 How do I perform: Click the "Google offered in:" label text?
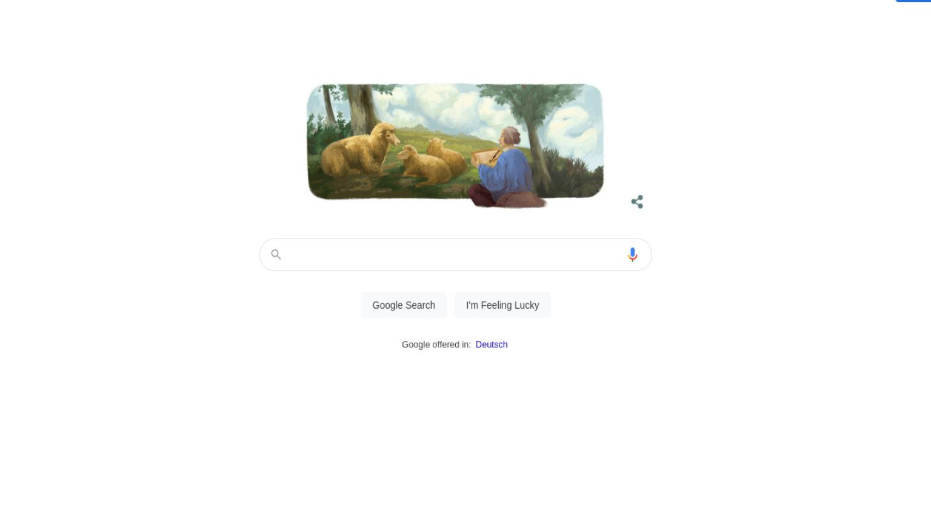pos(436,344)
